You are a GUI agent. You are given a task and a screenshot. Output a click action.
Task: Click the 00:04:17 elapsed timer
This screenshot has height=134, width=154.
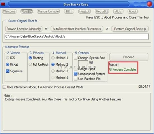click(x=144, y=87)
